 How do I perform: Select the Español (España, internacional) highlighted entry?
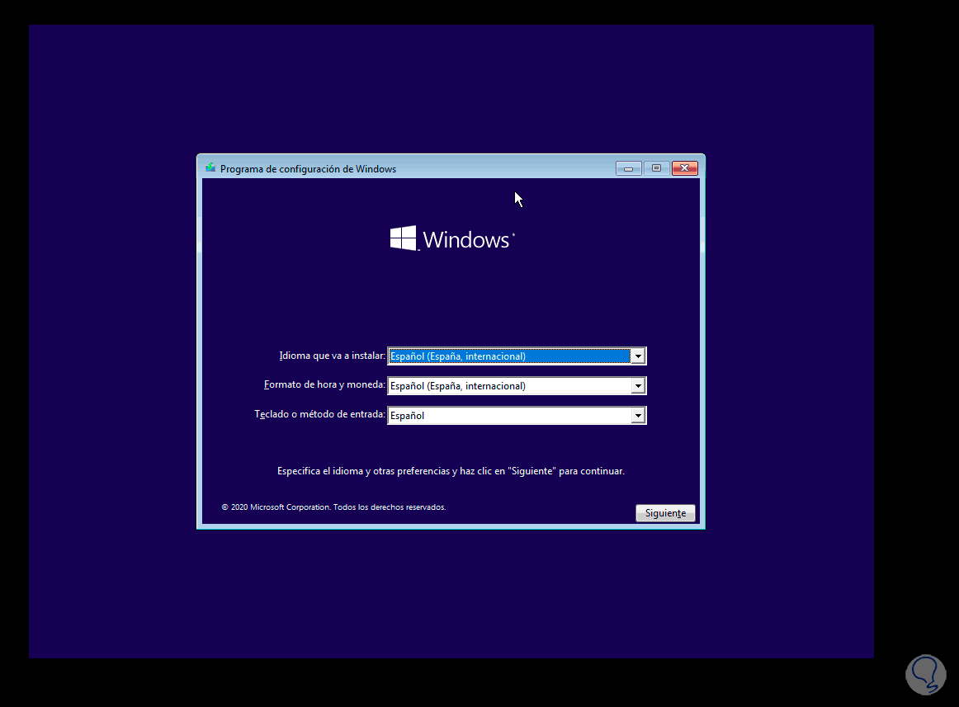(x=508, y=356)
